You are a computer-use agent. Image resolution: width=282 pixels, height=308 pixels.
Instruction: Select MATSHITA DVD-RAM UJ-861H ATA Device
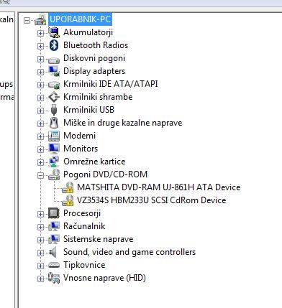click(x=159, y=187)
